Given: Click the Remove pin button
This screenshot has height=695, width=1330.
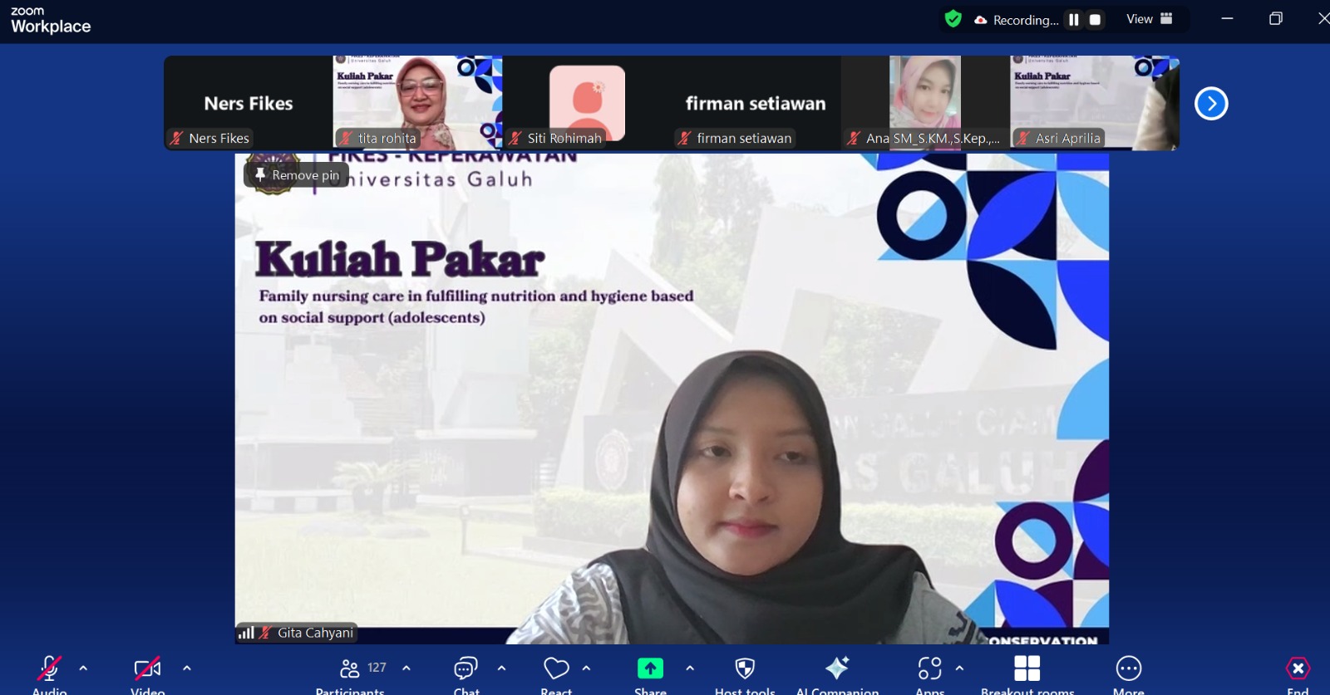Looking at the screenshot, I should click(297, 175).
